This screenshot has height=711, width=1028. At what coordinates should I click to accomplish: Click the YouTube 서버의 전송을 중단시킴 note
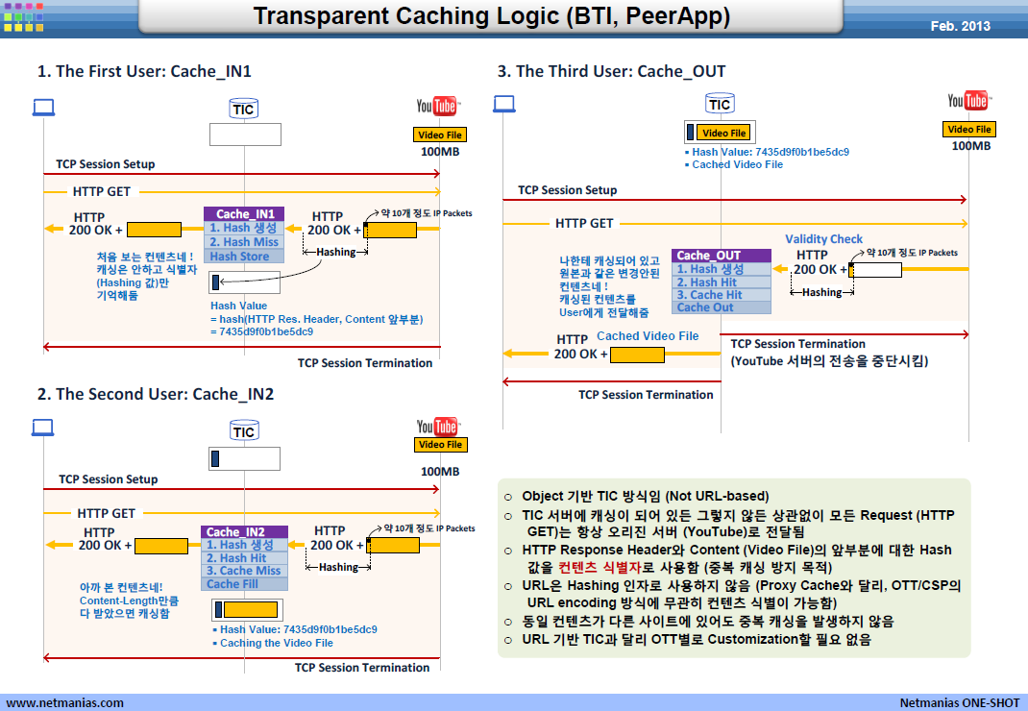pos(829,360)
